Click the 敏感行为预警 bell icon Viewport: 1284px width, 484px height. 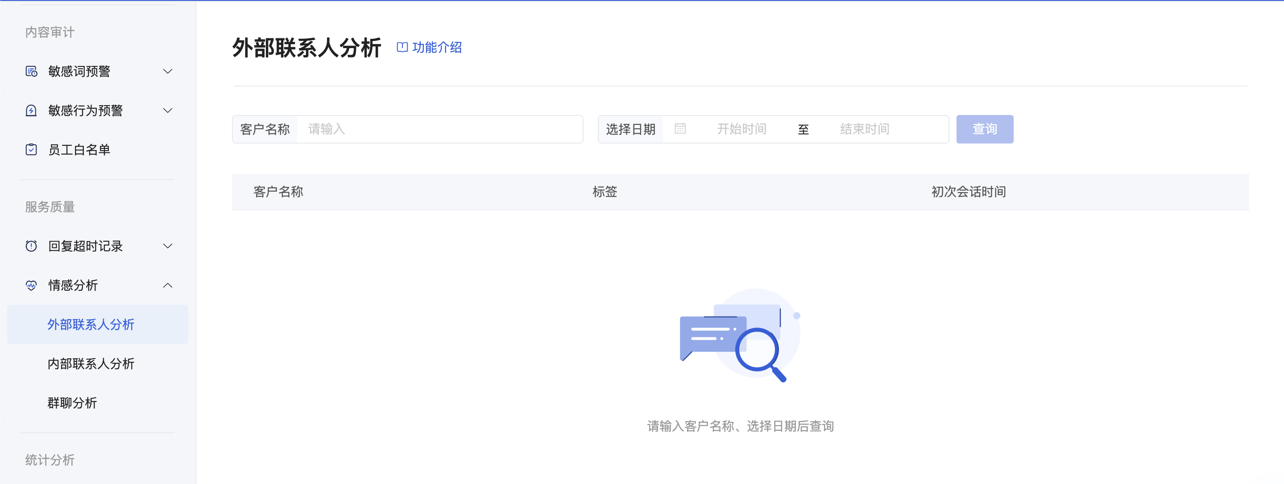pyautogui.click(x=31, y=111)
